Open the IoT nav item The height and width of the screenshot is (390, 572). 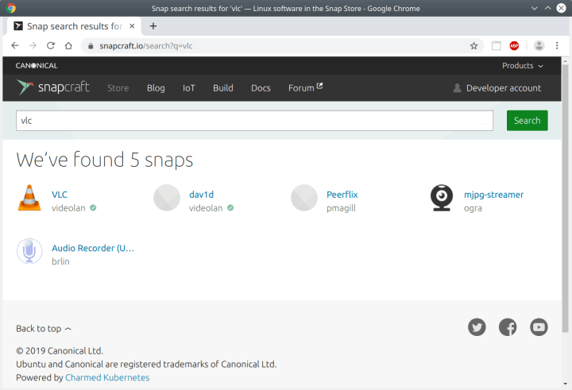[x=188, y=88]
